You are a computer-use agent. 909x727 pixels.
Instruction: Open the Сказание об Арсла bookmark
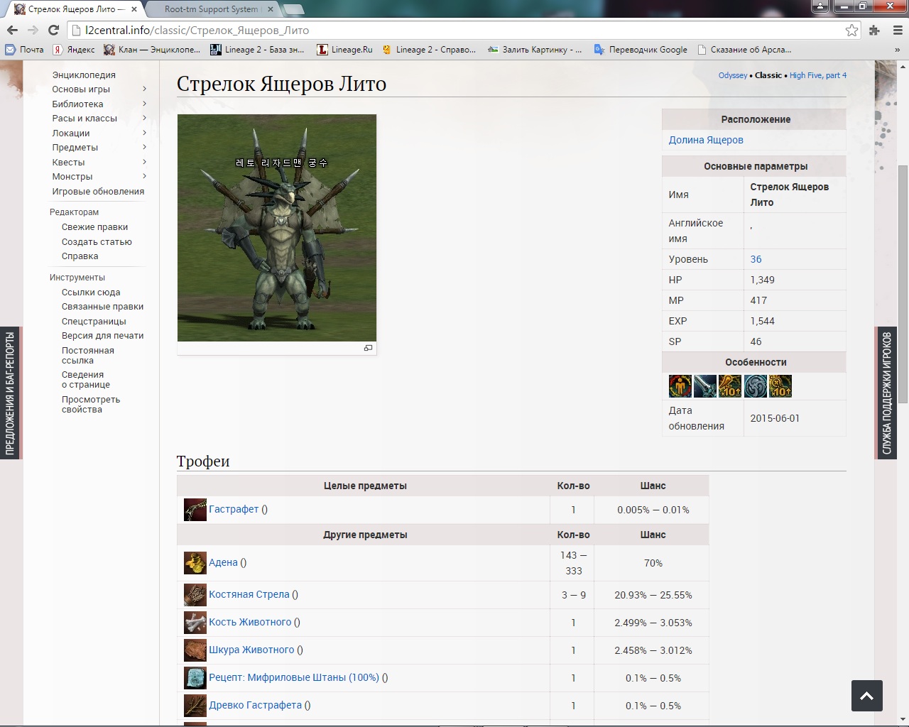click(x=744, y=50)
